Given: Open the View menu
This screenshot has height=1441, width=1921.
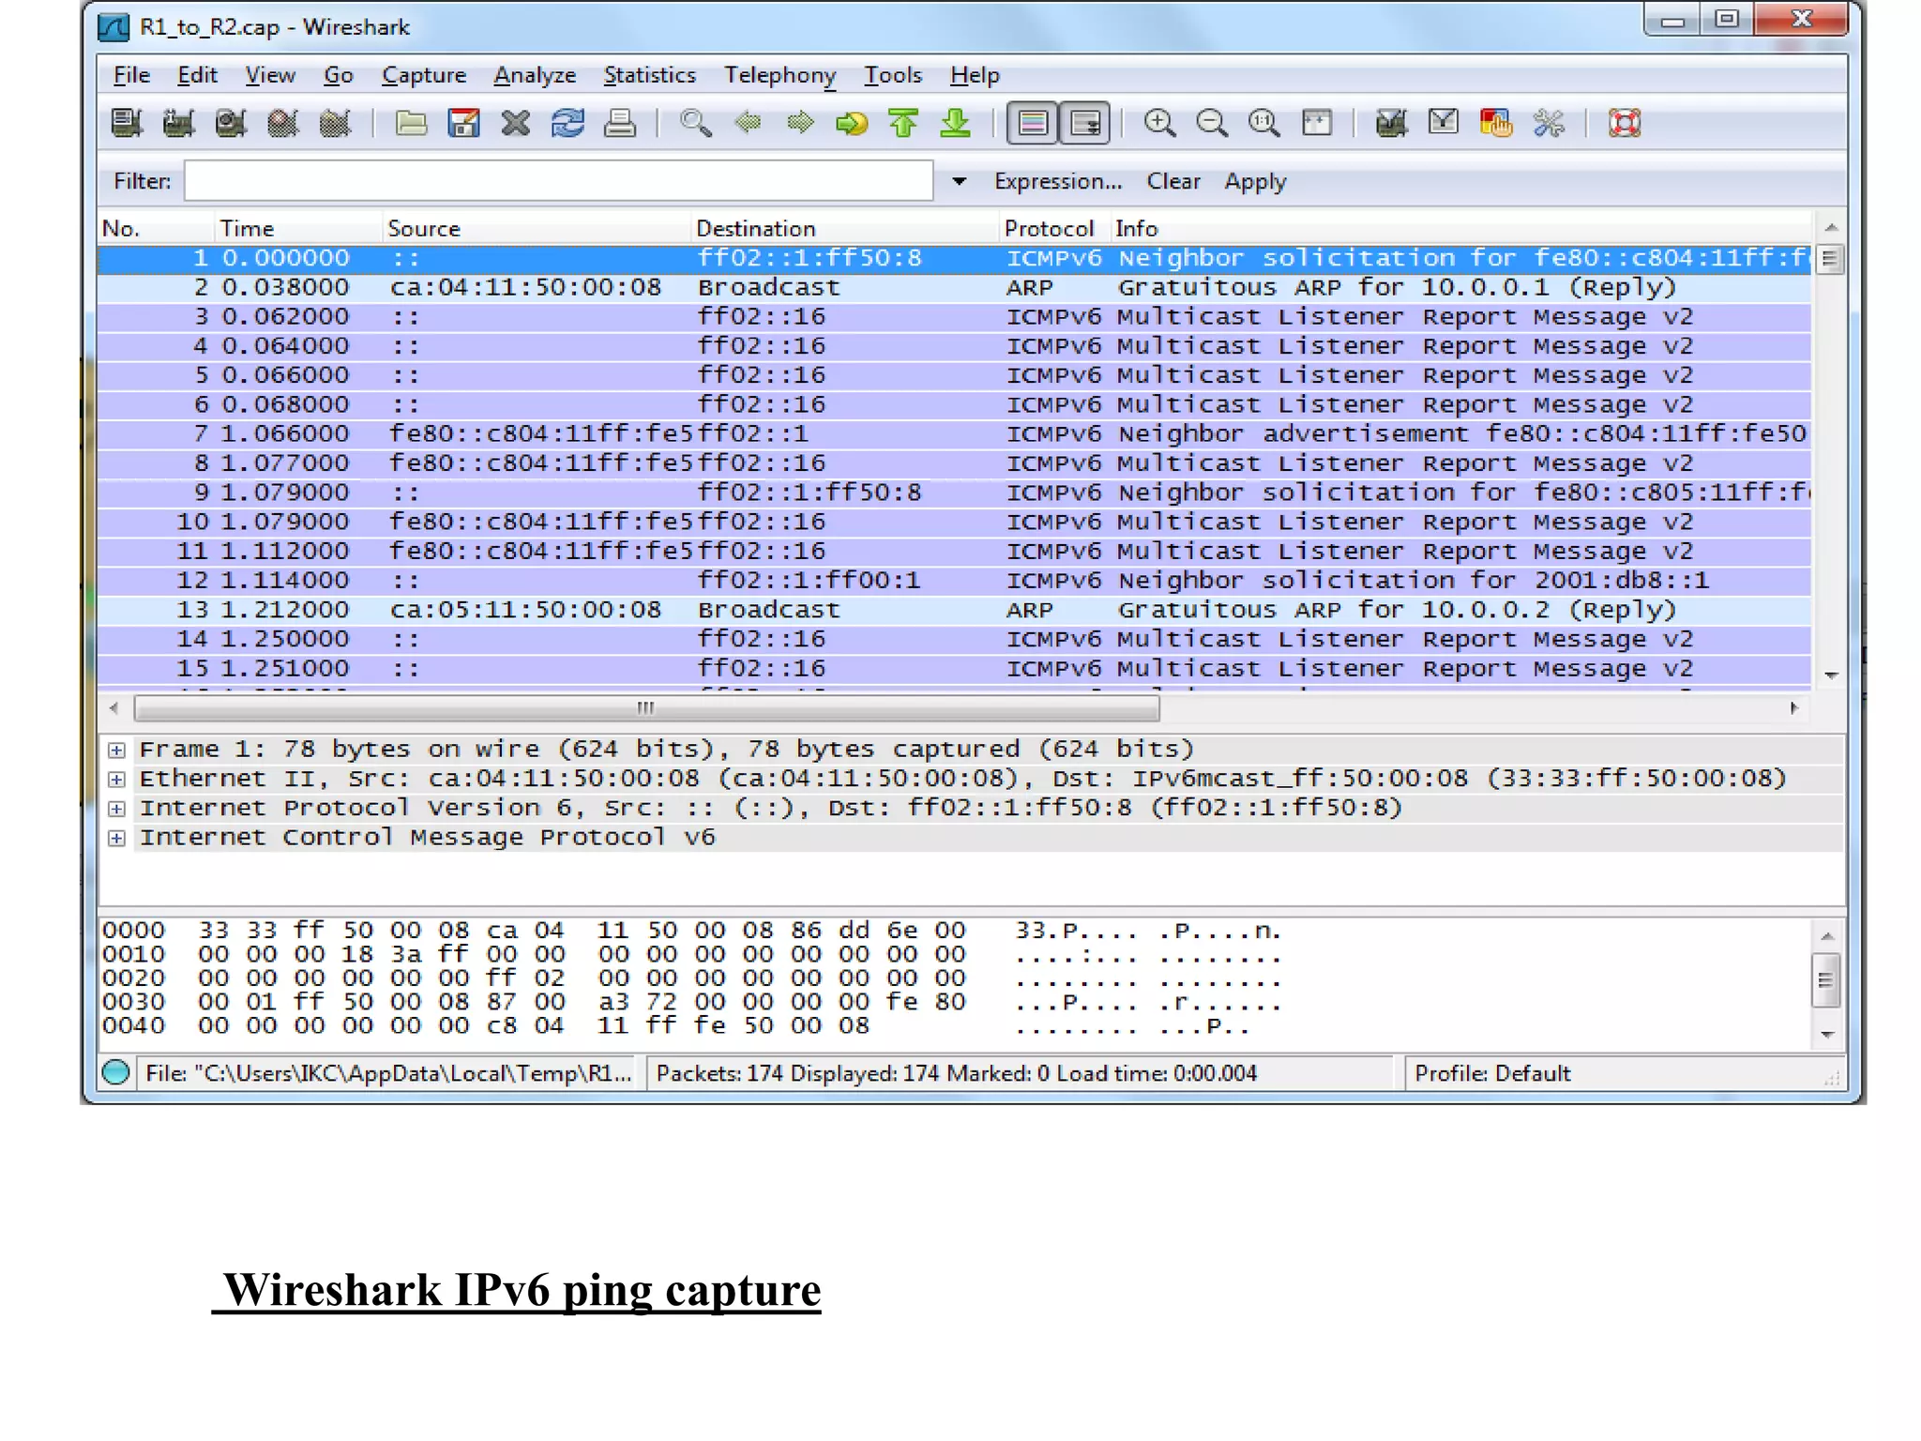Looking at the screenshot, I should click(270, 75).
